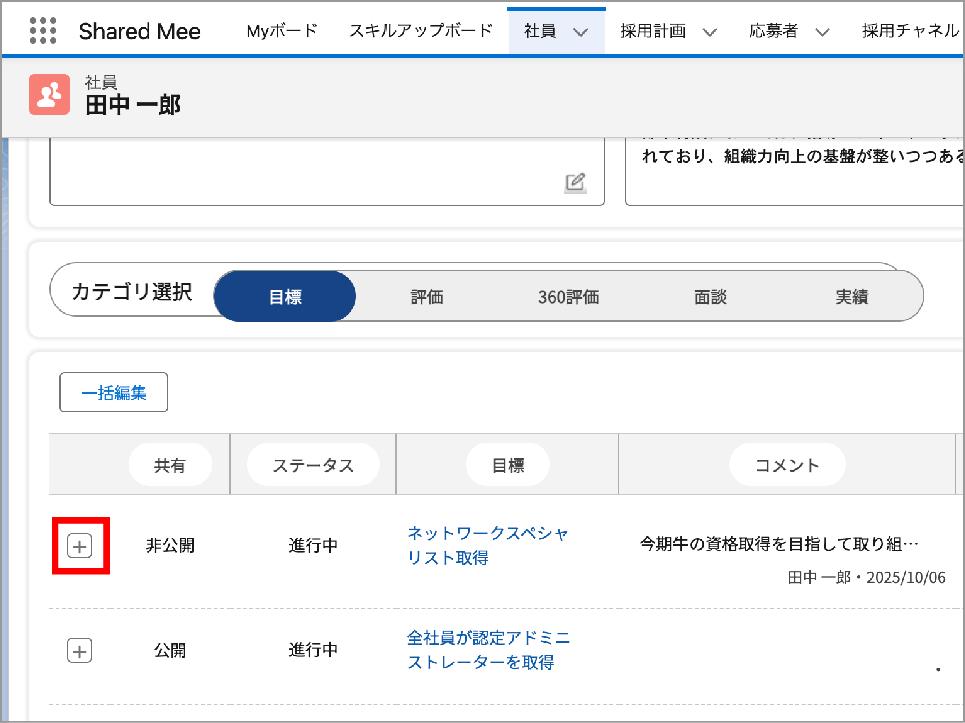Click the コメント column header
Viewport: 965px width, 723px height.
tap(787, 465)
